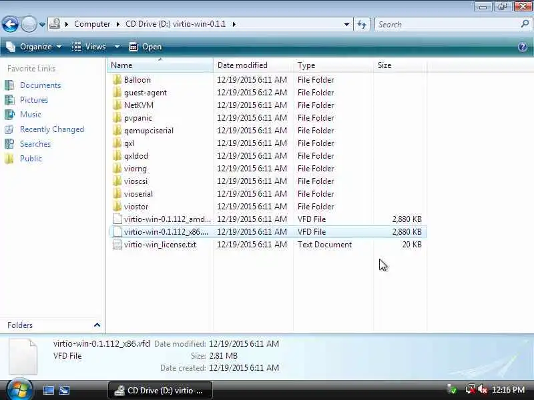Click the 20 KB size cell
The width and height of the screenshot is (534, 400).
pyautogui.click(x=412, y=245)
